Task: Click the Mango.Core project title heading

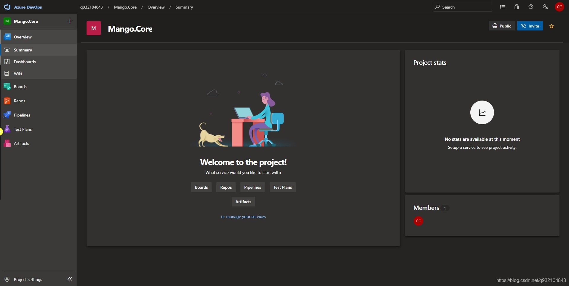Action: 130,29
